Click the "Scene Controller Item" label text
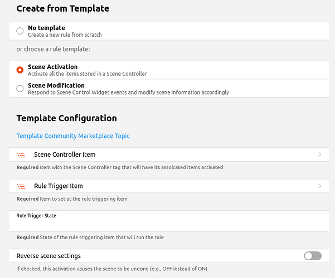 point(65,155)
